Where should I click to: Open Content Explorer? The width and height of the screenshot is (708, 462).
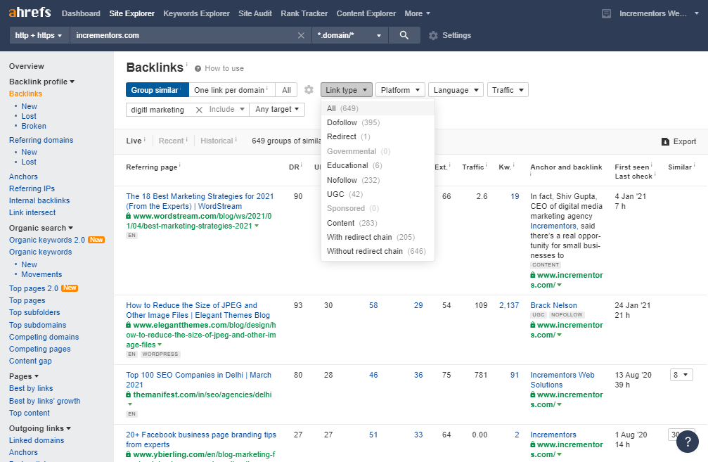366,13
